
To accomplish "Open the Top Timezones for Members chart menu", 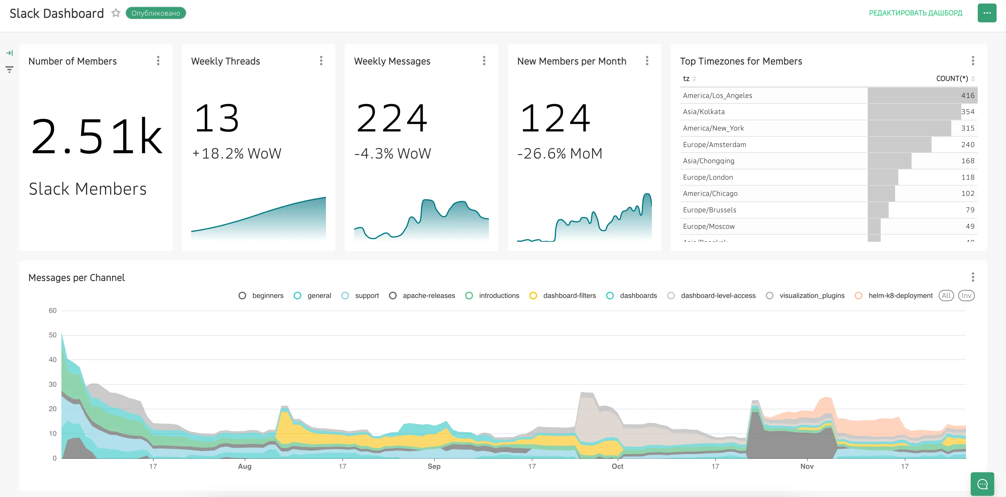I will pos(973,61).
